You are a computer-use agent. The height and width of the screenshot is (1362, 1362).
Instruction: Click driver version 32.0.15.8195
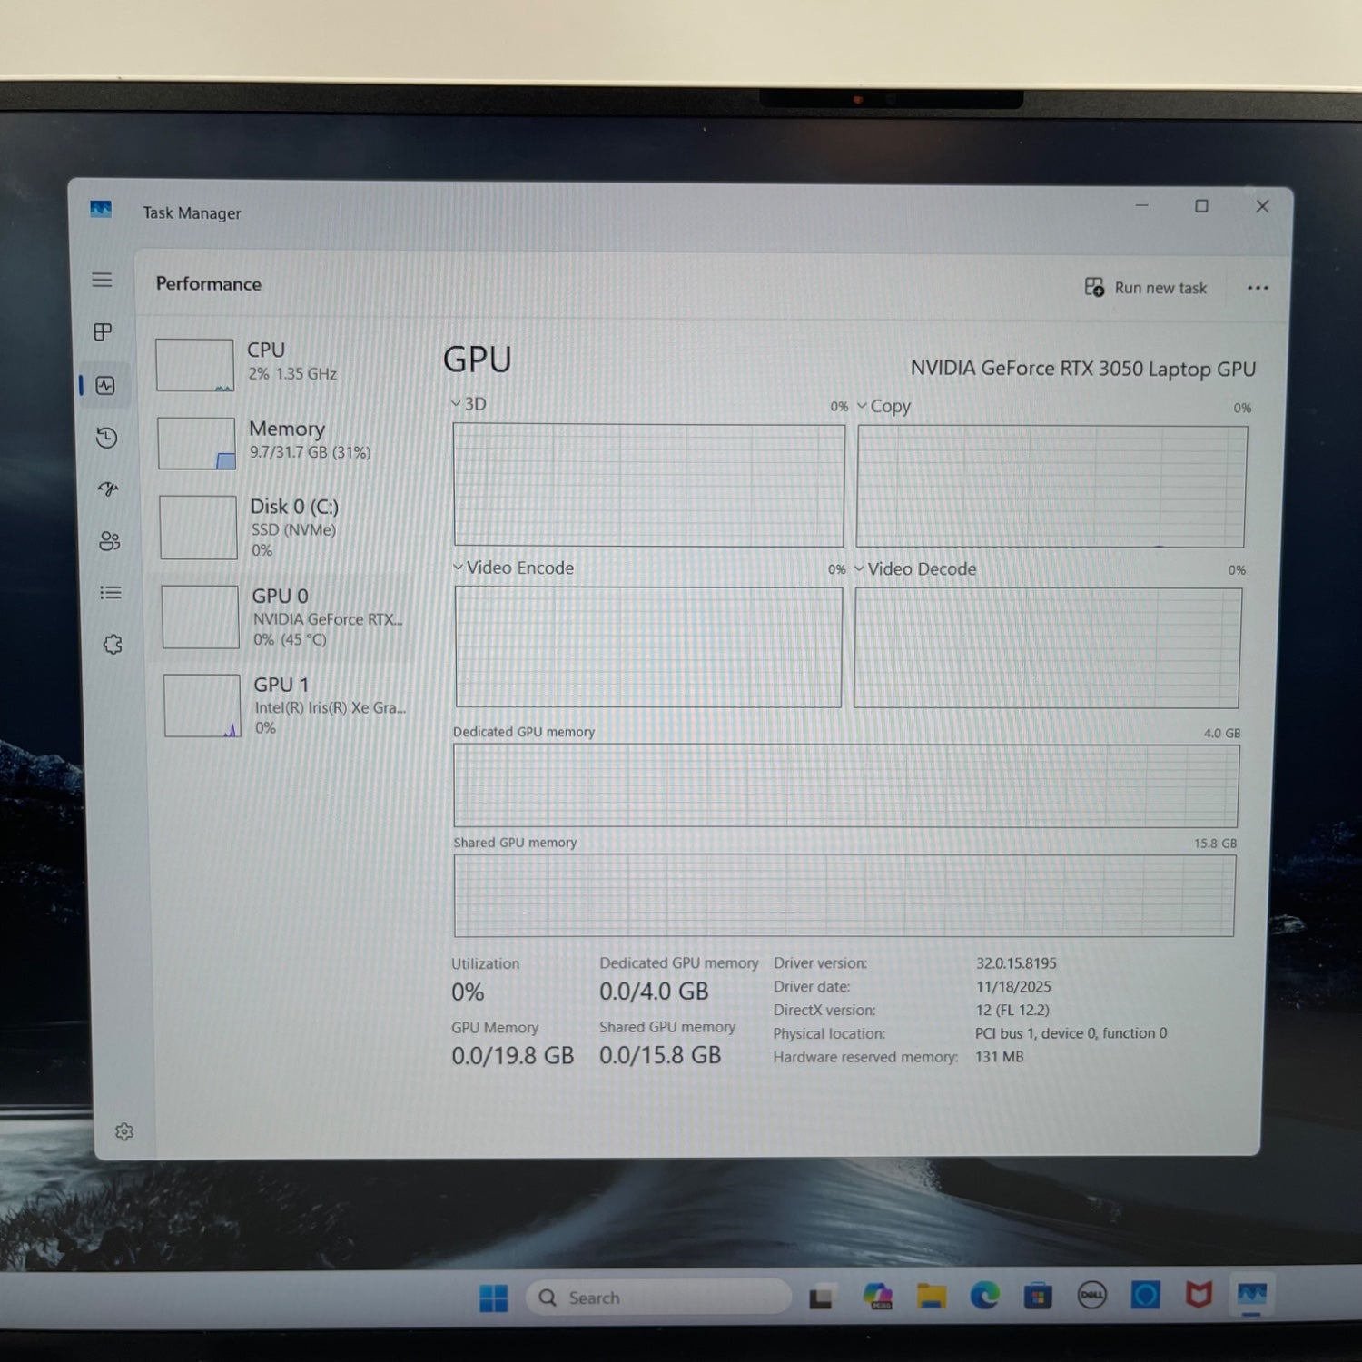[1017, 963]
